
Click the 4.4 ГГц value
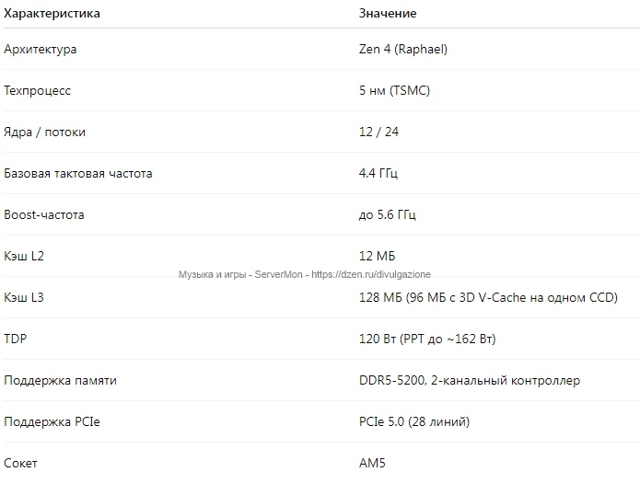click(378, 173)
